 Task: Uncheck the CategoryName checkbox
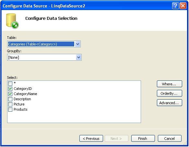point(10,94)
